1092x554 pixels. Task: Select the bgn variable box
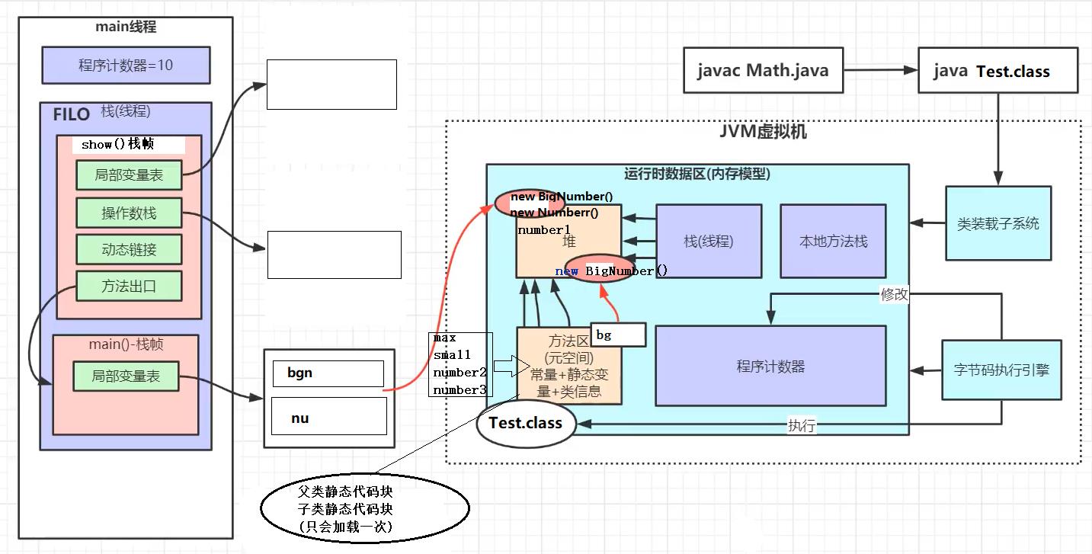click(x=328, y=373)
